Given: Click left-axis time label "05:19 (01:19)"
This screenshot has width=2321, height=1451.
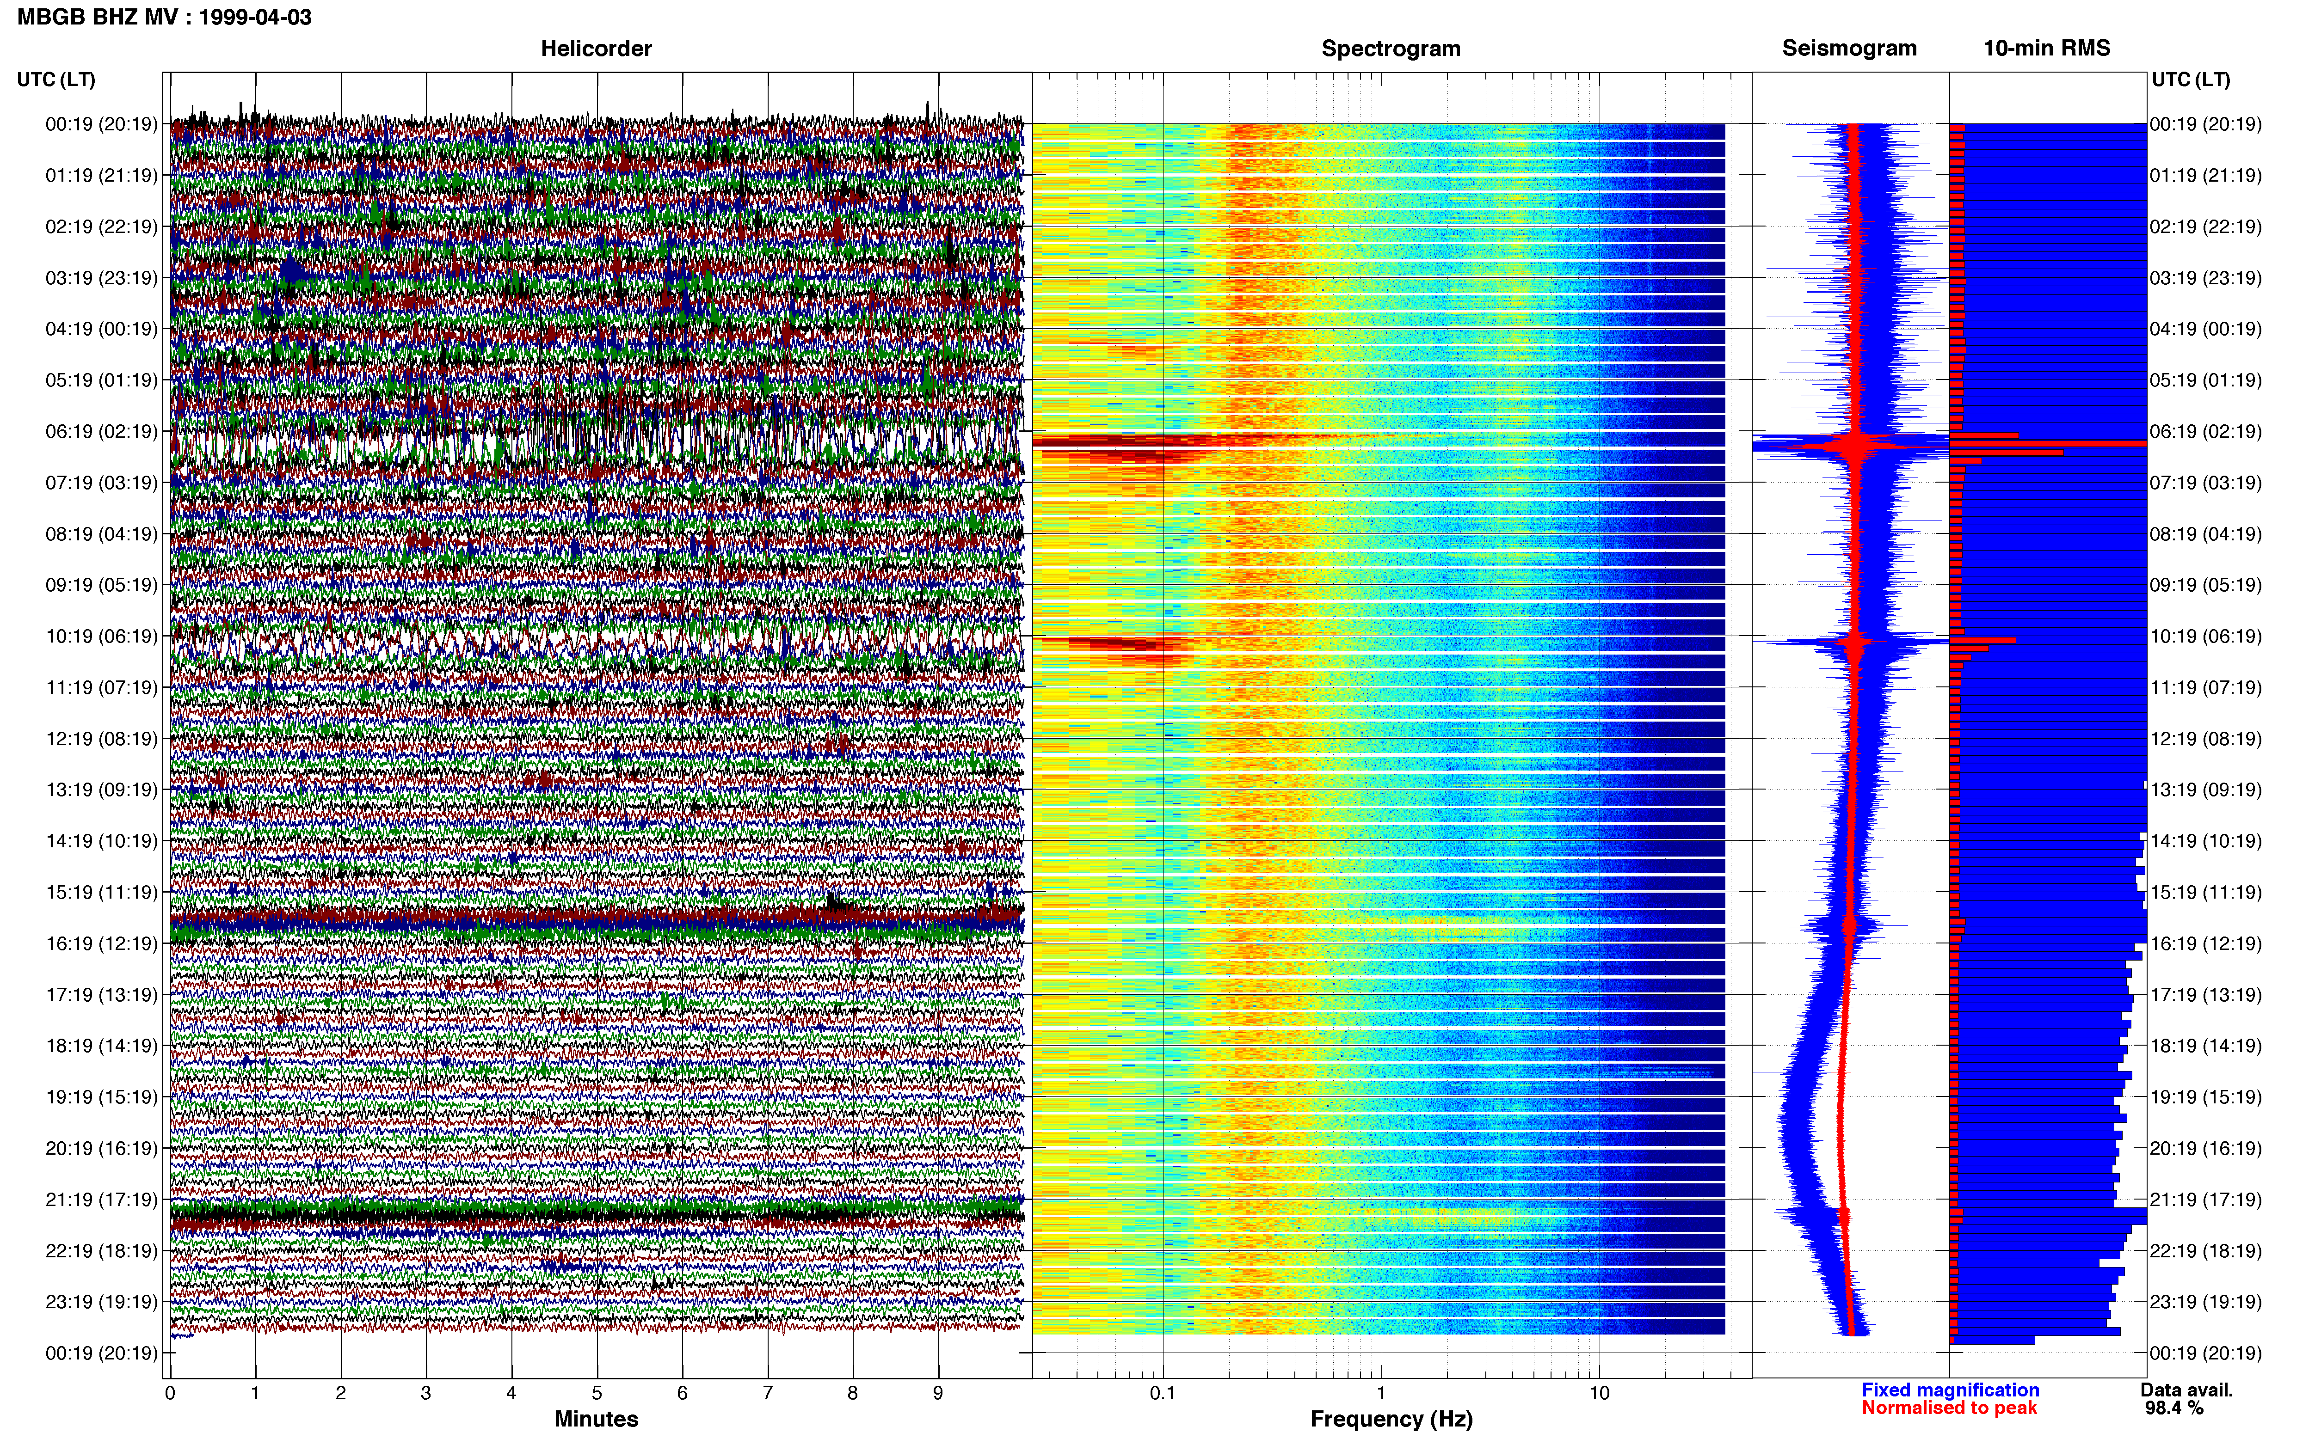Looking at the screenshot, I should pos(102,380).
